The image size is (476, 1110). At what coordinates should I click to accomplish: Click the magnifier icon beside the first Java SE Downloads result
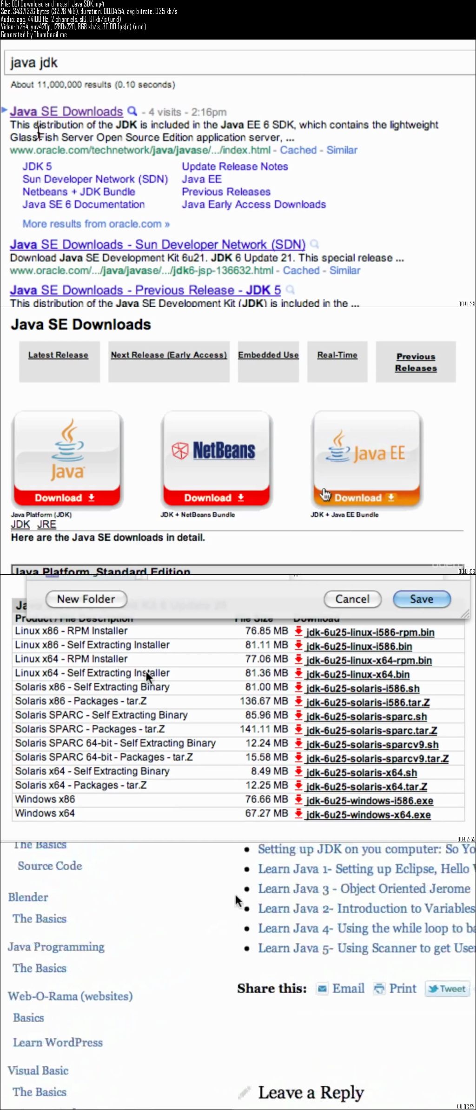tap(132, 111)
